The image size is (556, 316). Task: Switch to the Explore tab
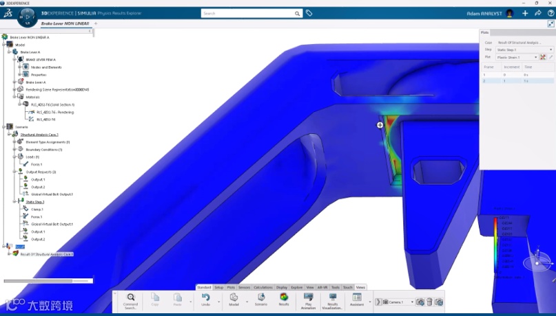(297, 287)
